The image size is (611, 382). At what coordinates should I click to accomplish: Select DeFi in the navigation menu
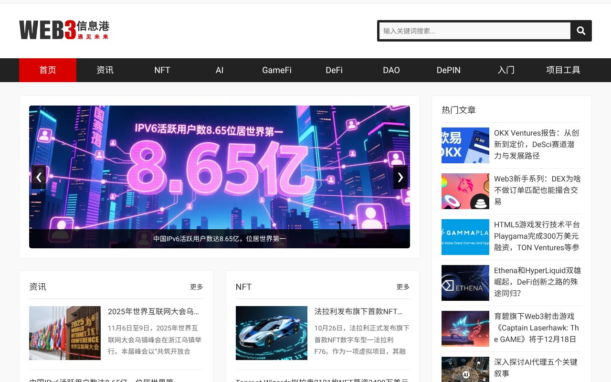[x=334, y=70]
